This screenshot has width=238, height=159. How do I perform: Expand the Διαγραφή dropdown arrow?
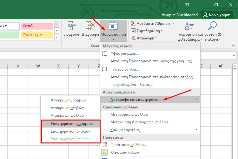90,39
